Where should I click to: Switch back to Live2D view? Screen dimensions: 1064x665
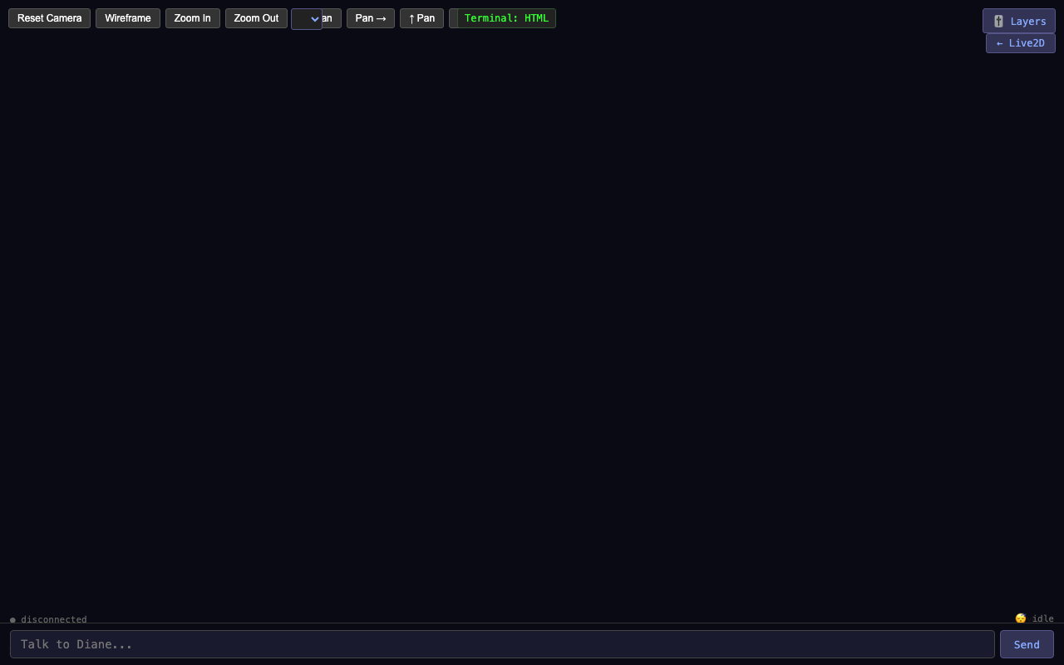pos(1020,43)
